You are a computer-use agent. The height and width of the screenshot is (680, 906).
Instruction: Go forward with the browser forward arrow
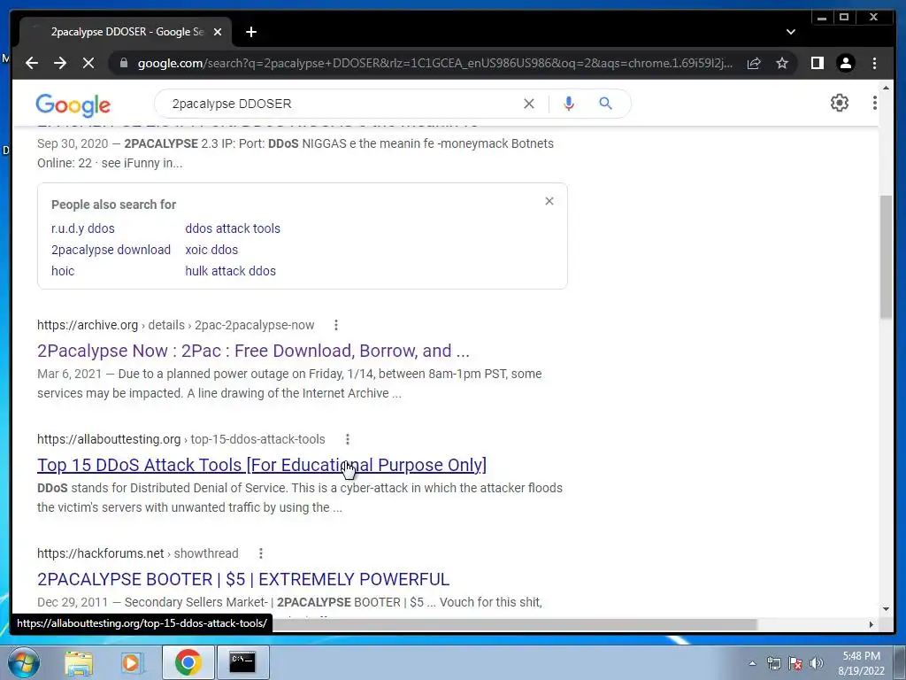click(x=60, y=63)
